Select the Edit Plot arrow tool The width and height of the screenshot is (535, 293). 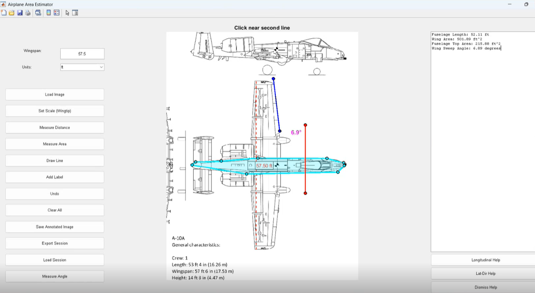coord(67,13)
